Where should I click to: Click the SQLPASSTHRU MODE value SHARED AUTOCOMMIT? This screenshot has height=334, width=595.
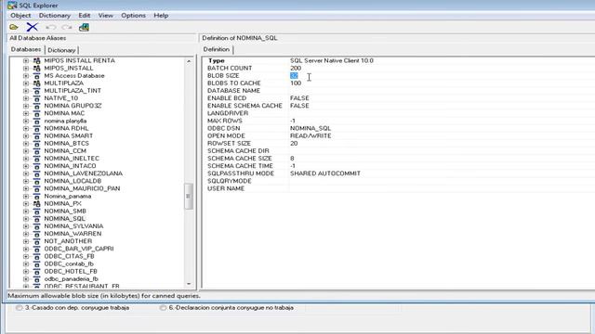[x=325, y=173]
